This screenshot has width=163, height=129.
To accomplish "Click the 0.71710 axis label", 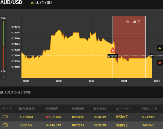I will (16, 27).
